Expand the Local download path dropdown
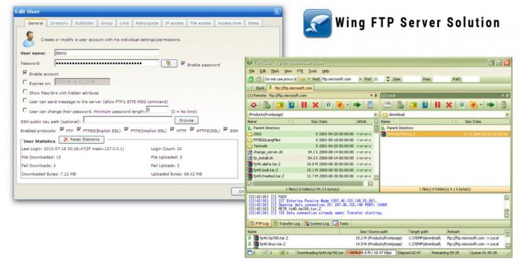The height and width of the screenshot is (259, 518). click(508, 115)
